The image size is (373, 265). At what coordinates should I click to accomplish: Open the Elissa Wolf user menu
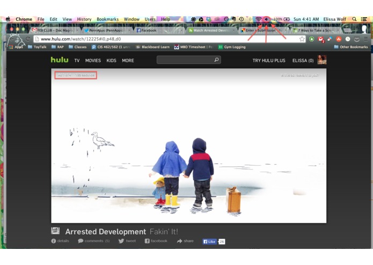[x=334, y=19]
